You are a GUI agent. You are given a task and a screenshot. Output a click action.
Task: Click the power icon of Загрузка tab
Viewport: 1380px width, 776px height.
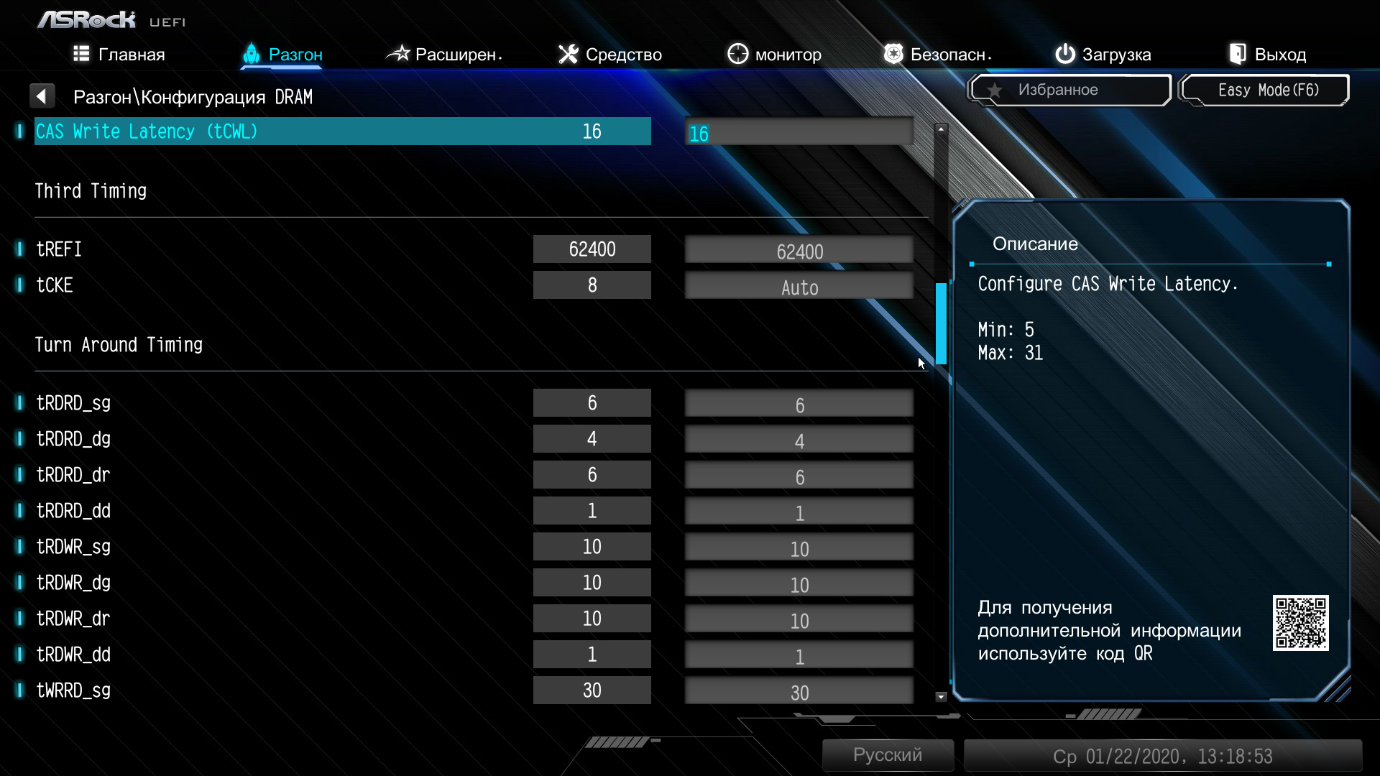[x=1064, y=54]
